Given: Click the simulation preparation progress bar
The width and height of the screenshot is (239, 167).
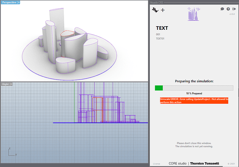Looking at the screenshot, I should point(194,88).
